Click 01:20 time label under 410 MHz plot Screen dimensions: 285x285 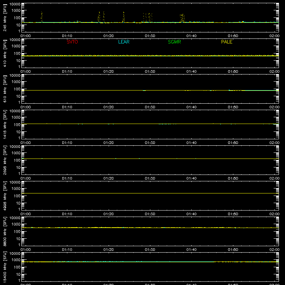point(109,72)
